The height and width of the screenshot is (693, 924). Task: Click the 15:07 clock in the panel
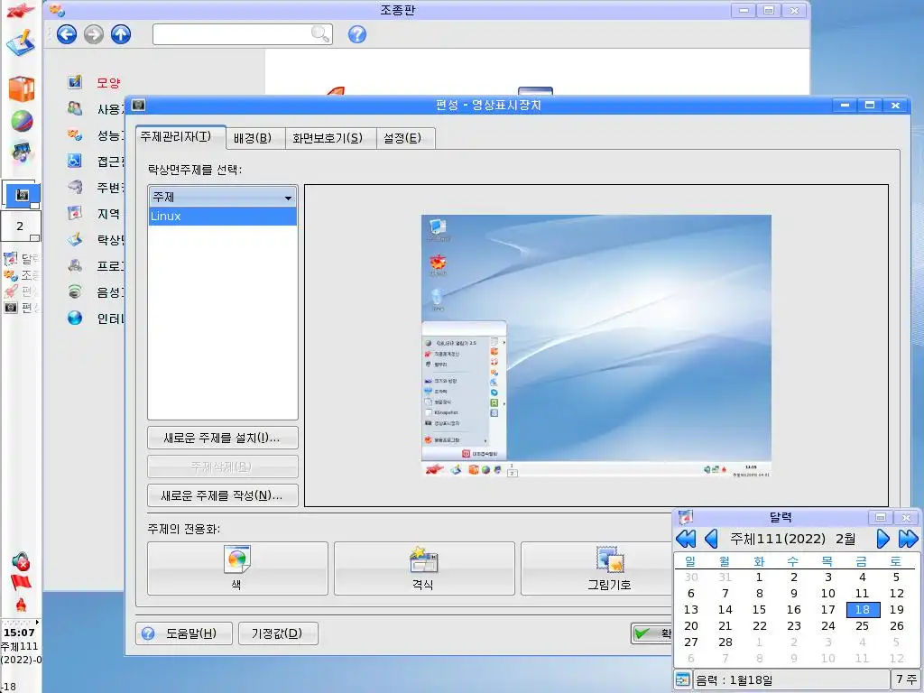point(19,633)
